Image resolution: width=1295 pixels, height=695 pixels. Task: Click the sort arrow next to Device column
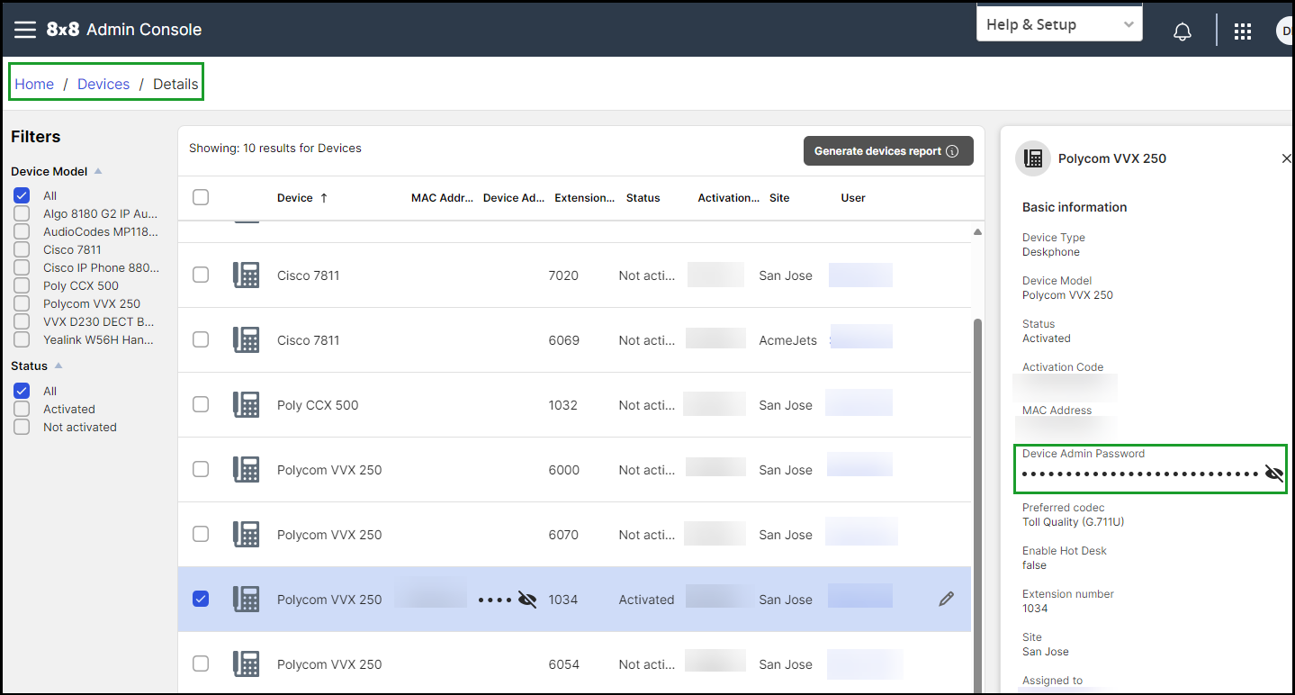tap(324, 198)
